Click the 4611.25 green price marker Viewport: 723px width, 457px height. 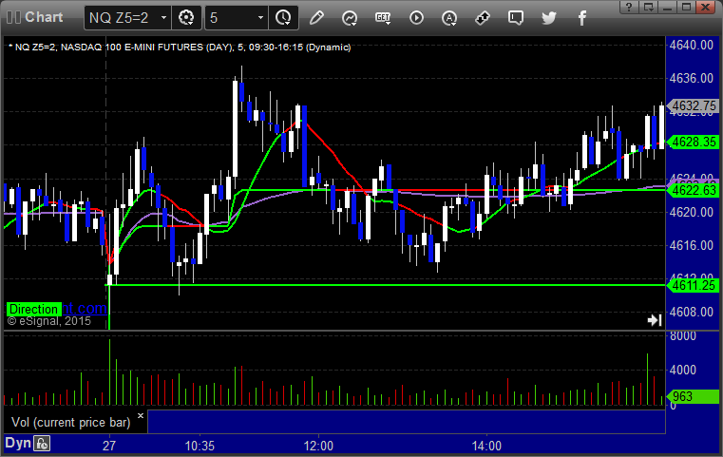(x=693, y=285)
